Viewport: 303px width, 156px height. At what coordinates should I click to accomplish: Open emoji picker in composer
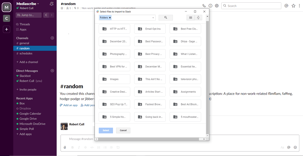pyautogui.click(x=295, y=147)
